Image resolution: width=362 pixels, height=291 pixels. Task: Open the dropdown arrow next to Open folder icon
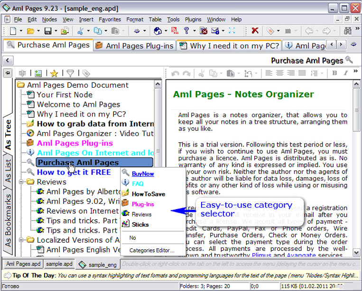[38, 32]
